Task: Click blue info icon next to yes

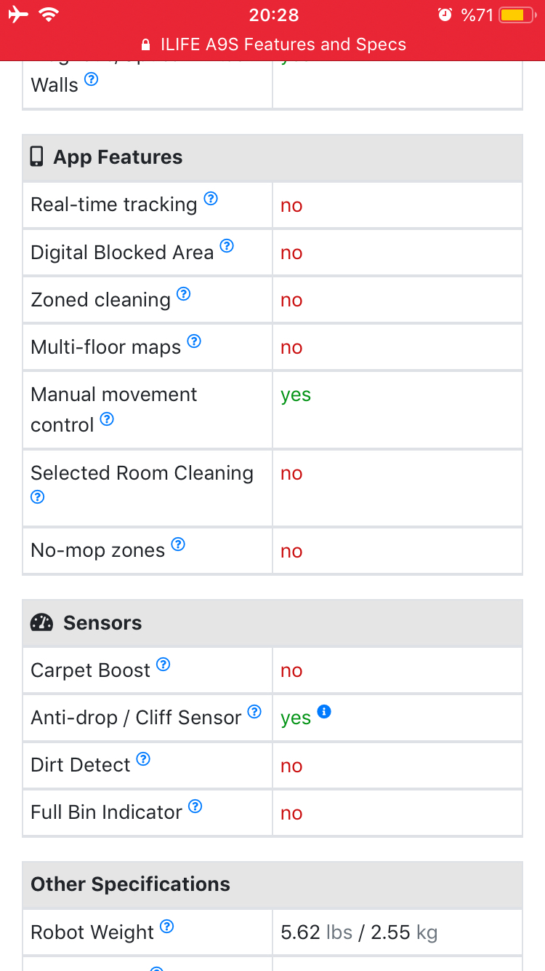Action: [x=325, y=711]
